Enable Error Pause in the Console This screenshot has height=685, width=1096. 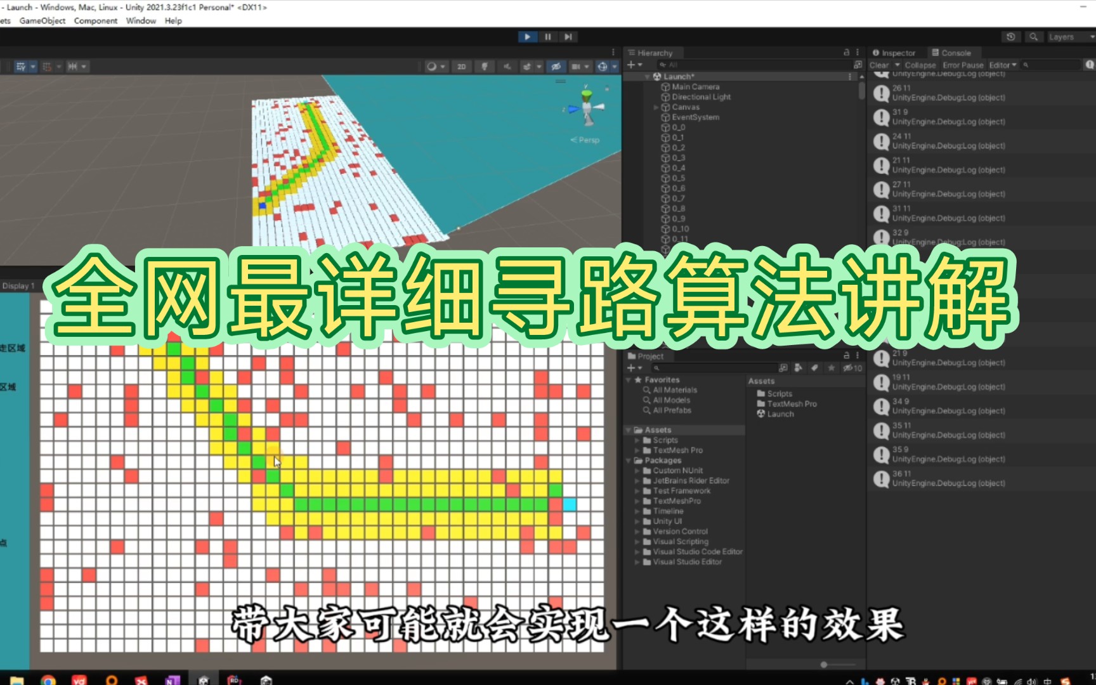coord(962,65)
